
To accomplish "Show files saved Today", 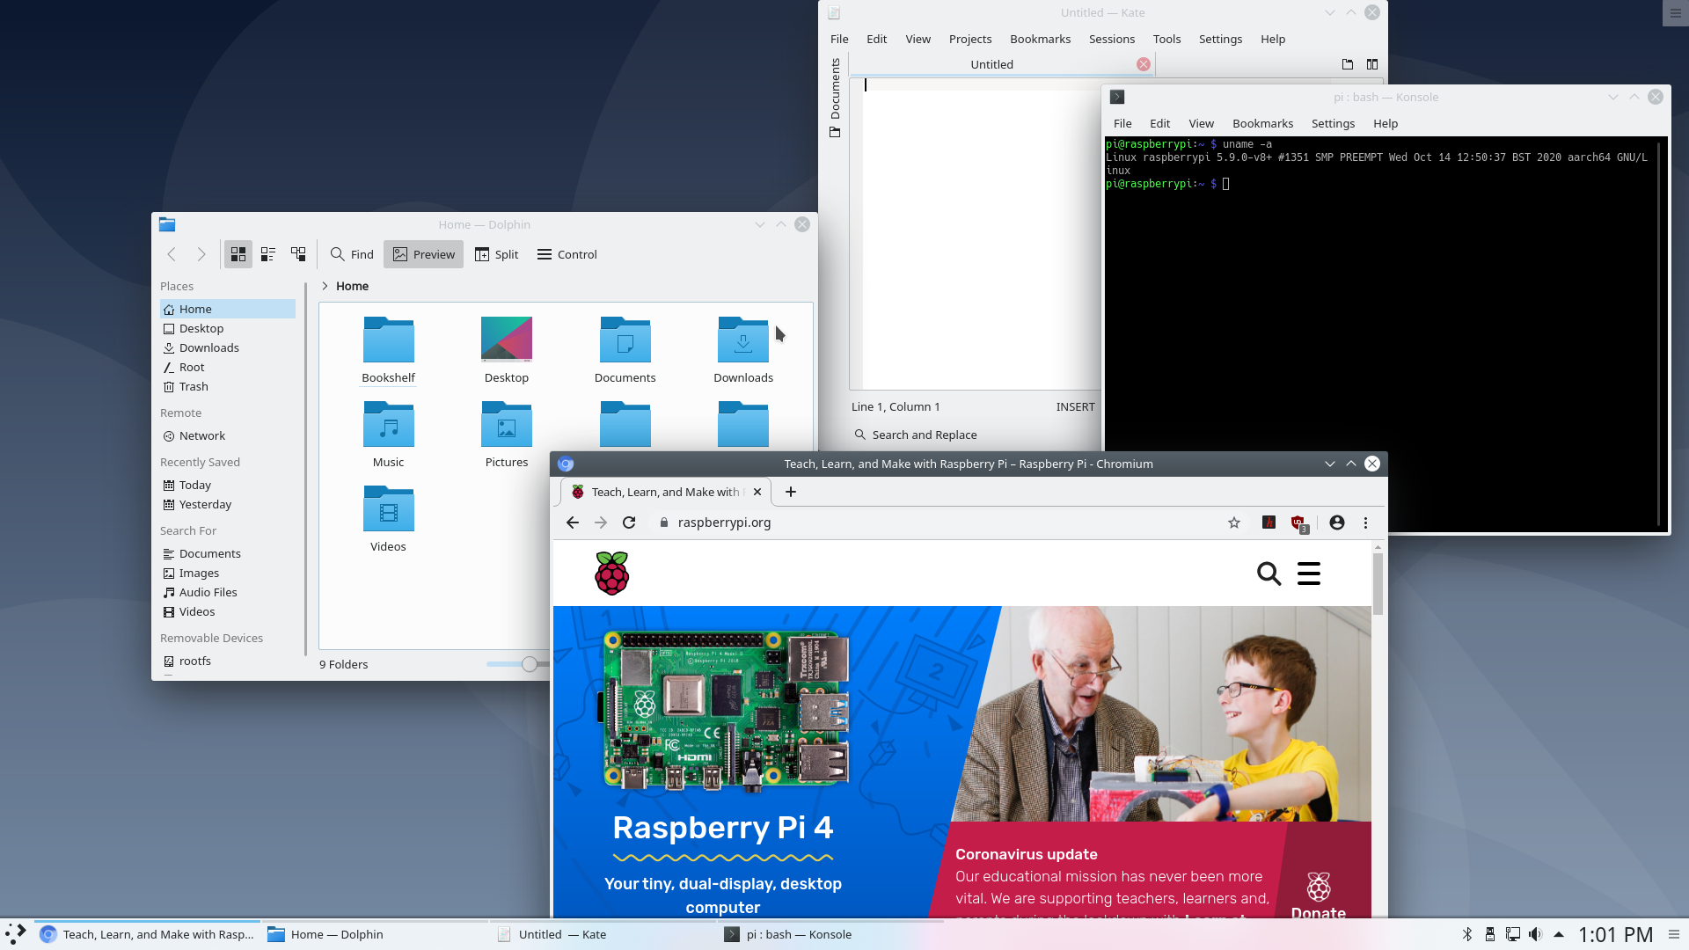I will click(227, 485).
